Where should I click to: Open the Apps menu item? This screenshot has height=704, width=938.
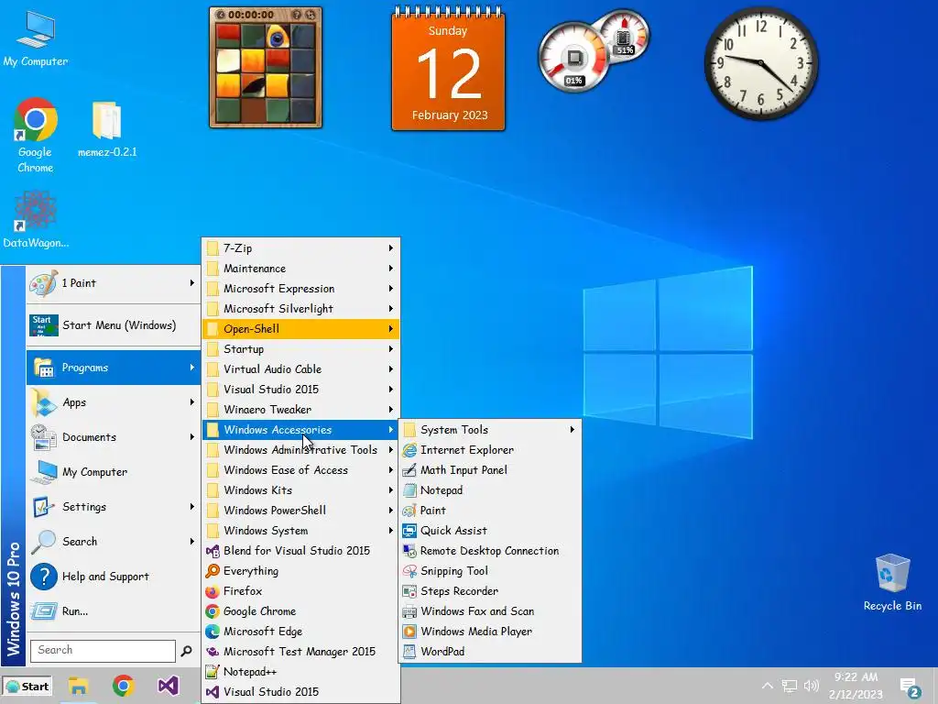(113, 402)
